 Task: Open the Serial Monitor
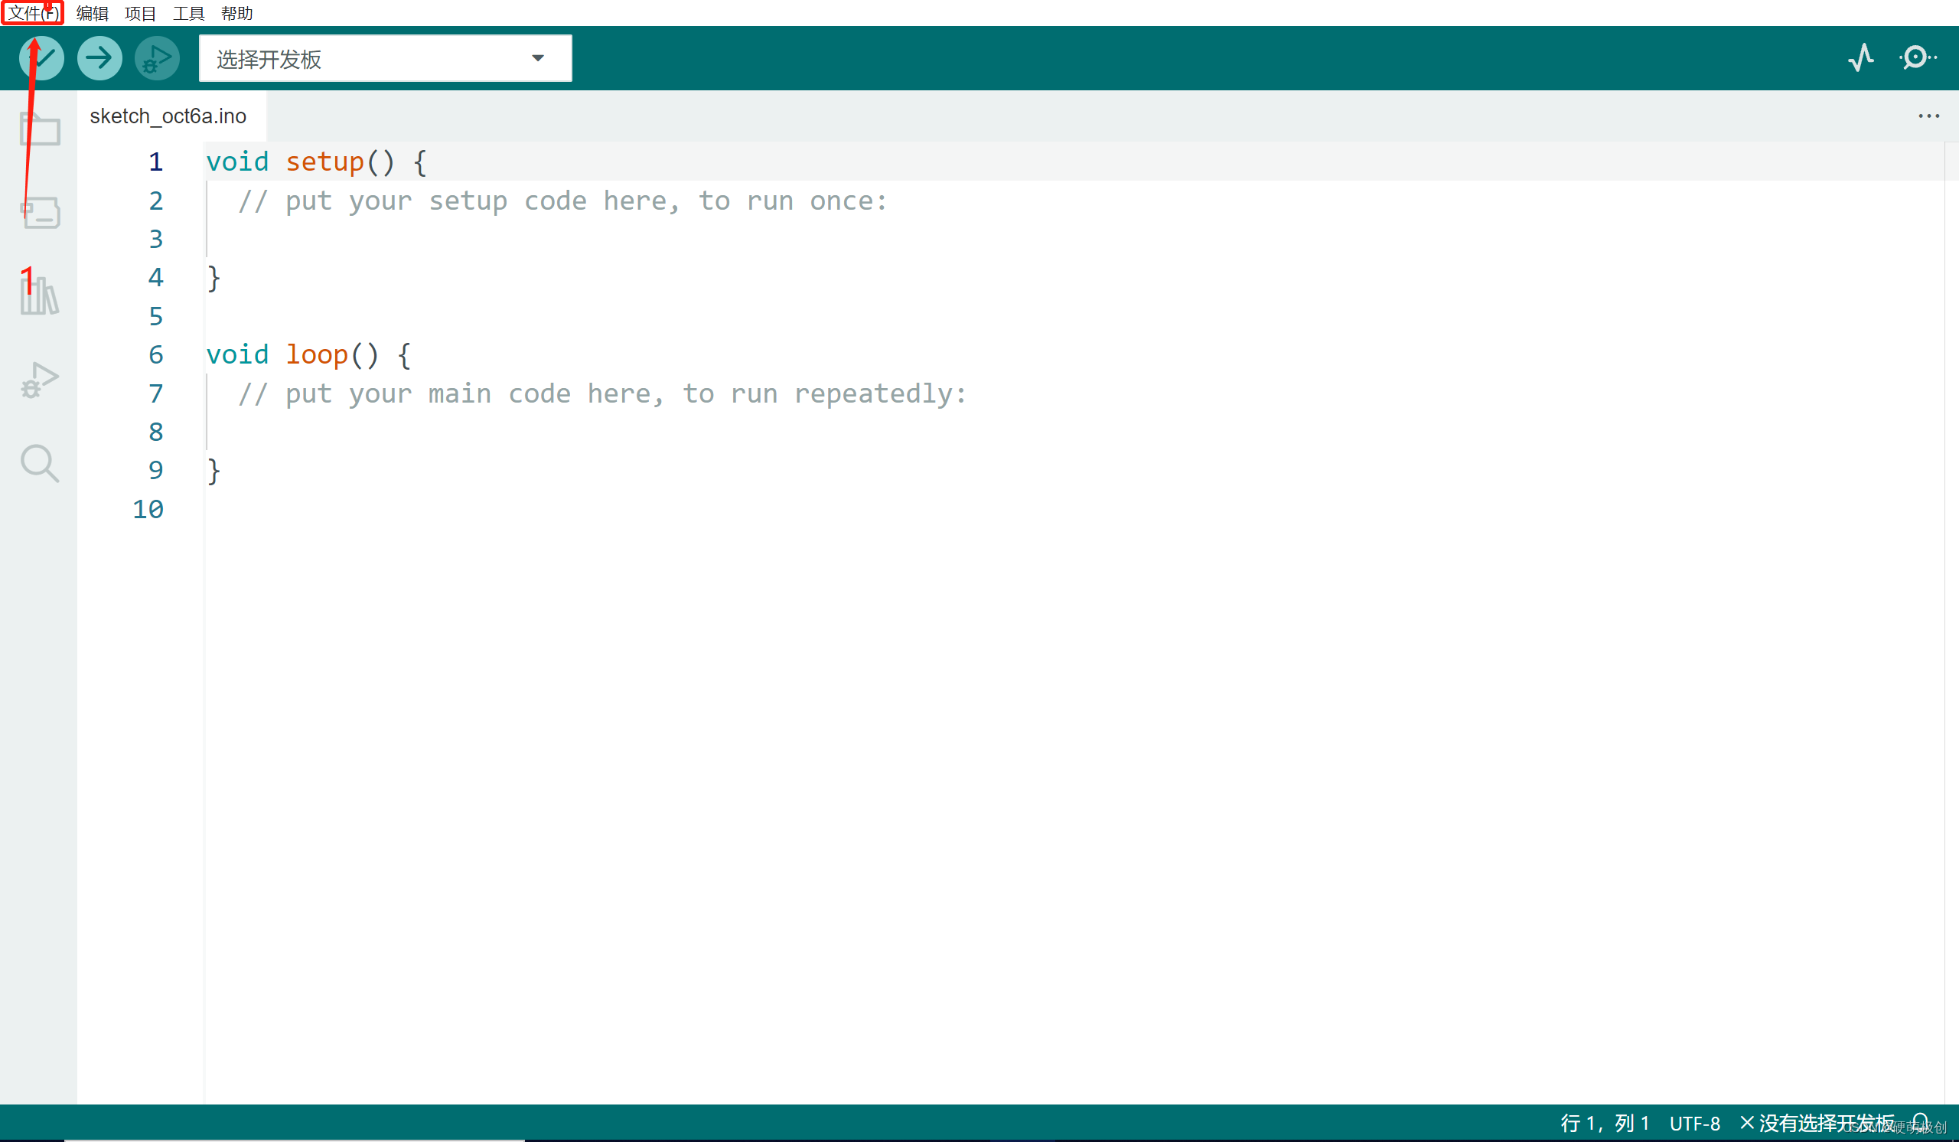pyautogui.click(x=1917, y=58)
